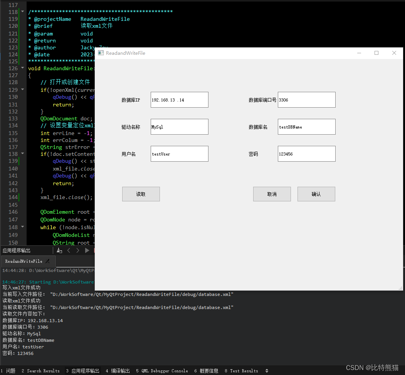
Task: Collapse the if-block fold at line 138
Action: (x=22, y=154)
